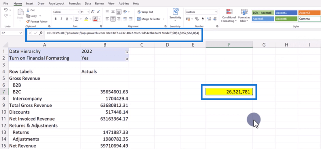Open Format as Table menu
Screen dimensions: 321x149
tap(244, 16)
